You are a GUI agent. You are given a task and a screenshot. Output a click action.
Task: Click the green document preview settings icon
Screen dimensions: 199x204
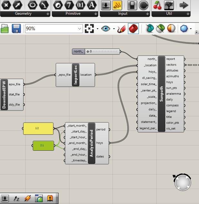coord(160,28)
